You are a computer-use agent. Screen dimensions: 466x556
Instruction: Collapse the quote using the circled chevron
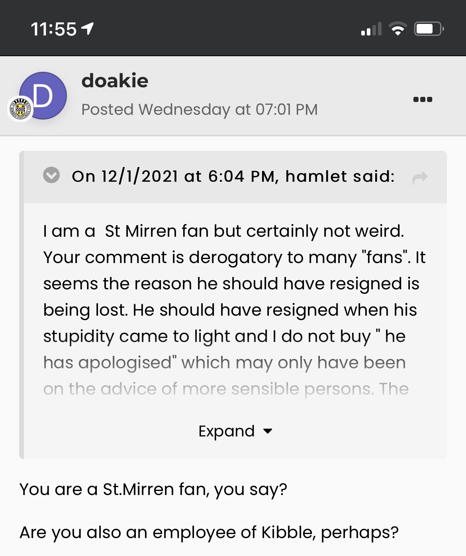[x=51, y=175]
